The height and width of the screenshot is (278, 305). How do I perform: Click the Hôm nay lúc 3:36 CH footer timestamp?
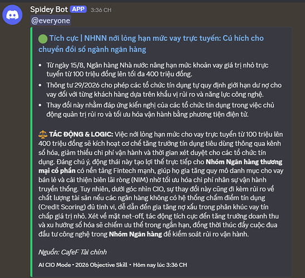(x=160, y=265)
